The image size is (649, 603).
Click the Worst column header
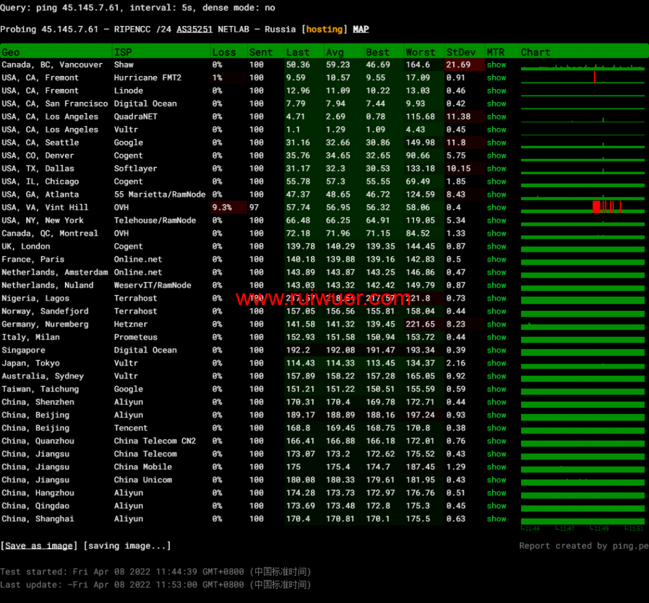pos(421,52)
